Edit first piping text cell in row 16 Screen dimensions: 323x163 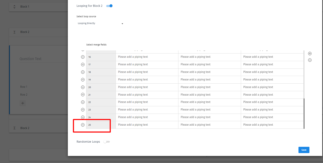[147, 57]
